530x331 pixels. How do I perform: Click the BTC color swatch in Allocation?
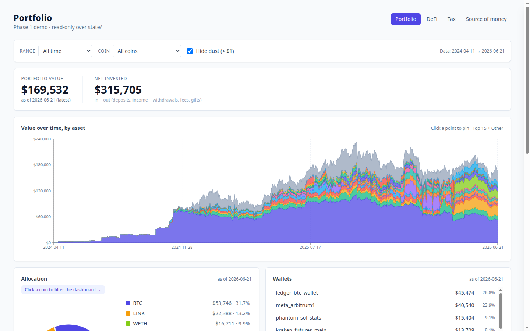128,303
